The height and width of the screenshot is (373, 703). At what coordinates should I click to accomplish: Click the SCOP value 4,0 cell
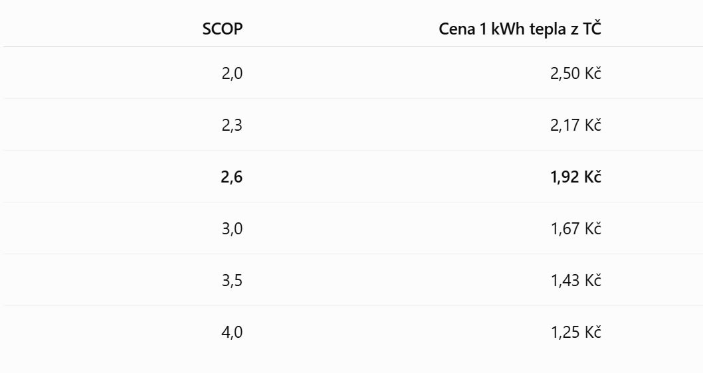click(232, 333)
